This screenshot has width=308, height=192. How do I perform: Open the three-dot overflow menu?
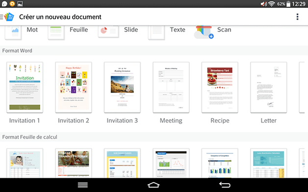pyautogui.click(x=297, y=17)
